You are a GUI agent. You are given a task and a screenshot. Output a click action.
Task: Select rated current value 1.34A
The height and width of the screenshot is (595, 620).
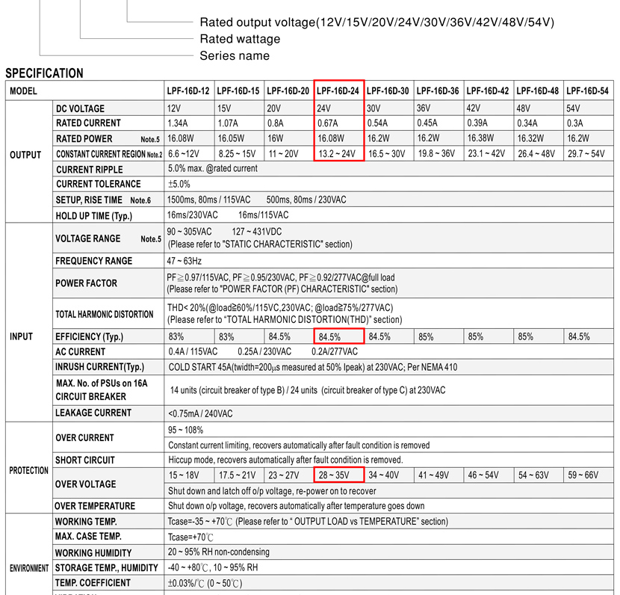[x=178, y=123]
